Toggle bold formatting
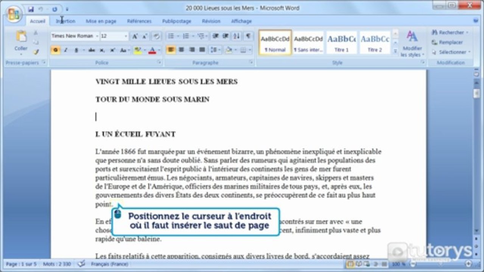The image size is (484, 272). pos(56,50)
